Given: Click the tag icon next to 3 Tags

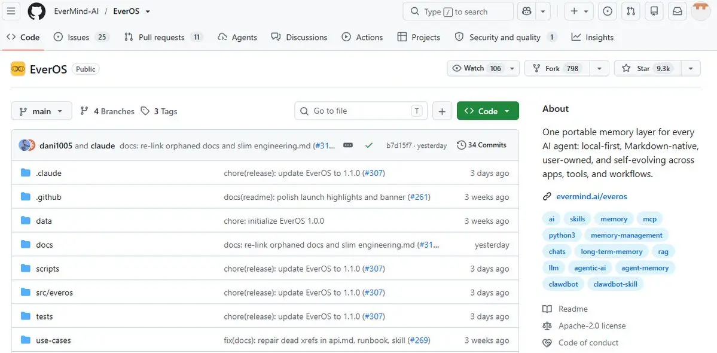Looking at the screenshot, I should tap(145, 111).
